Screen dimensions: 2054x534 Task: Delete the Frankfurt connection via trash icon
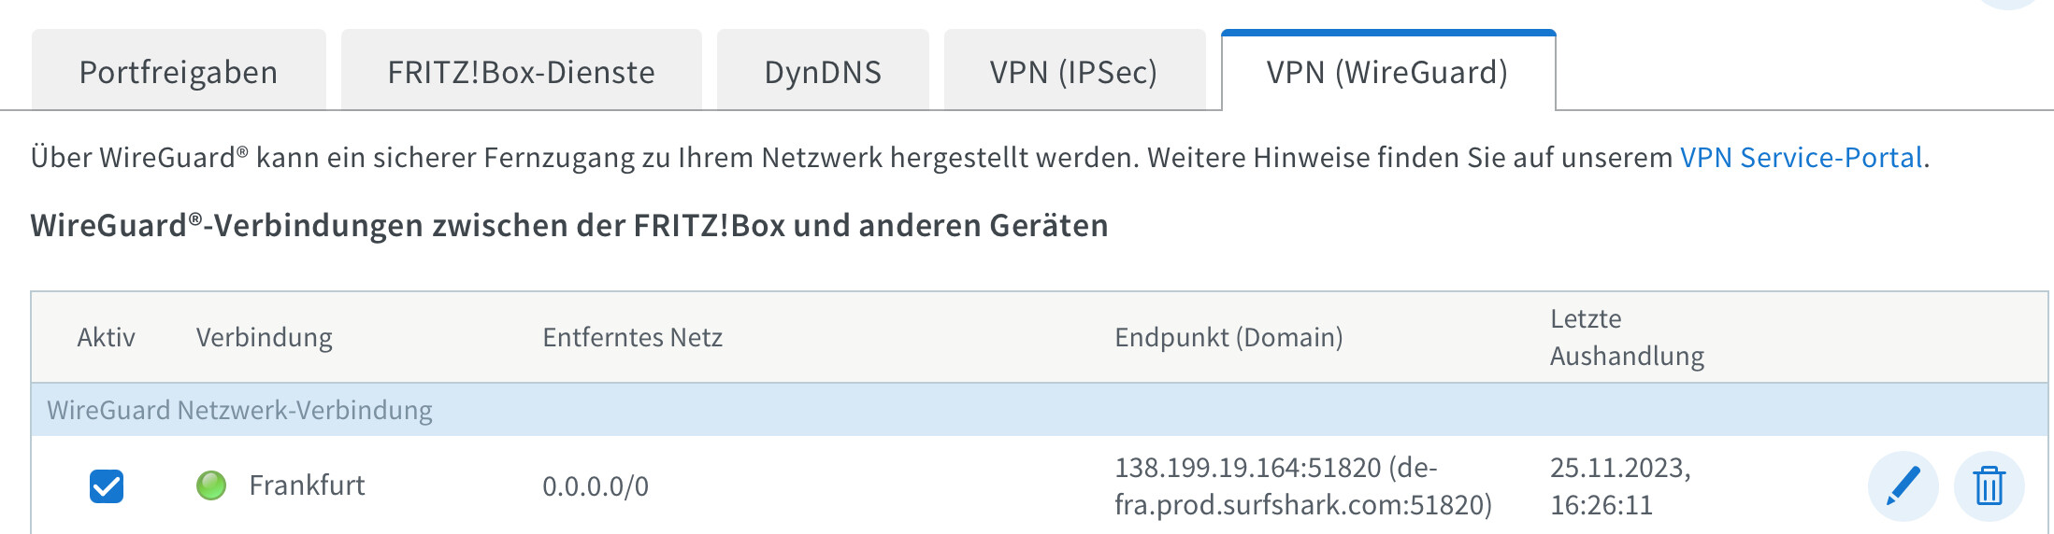tap(1989, 486)
